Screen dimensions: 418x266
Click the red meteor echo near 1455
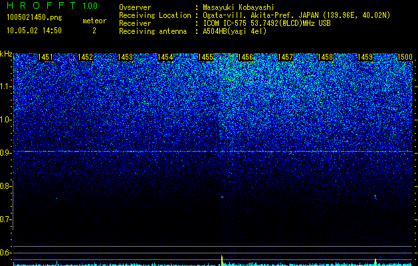coord(222,197)
